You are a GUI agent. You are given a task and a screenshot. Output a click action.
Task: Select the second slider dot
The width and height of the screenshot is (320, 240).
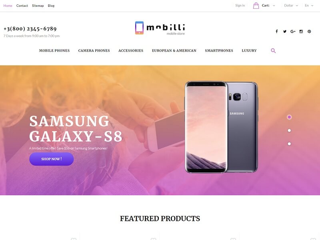289,130
